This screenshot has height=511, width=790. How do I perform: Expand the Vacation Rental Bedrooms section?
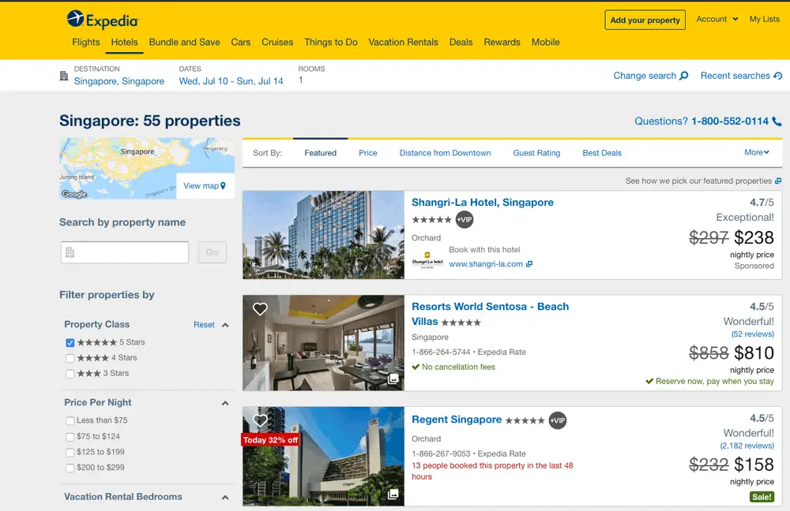pyautogui.click(x=224, y=497)
